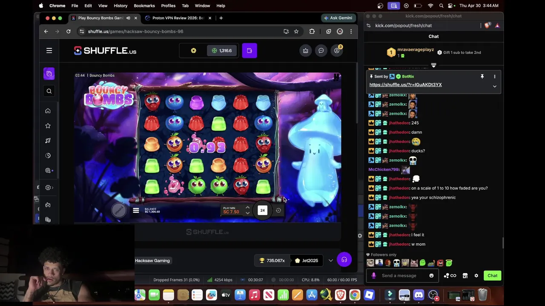Open the Brave Shields icon in chat window
Screen dimensions: 545x306
pos(488,25)
